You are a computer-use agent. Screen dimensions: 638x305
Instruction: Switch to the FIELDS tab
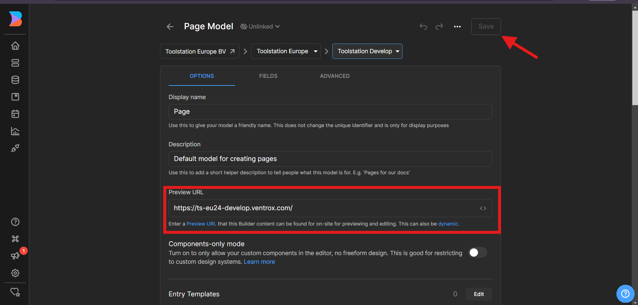pos(268,76)
